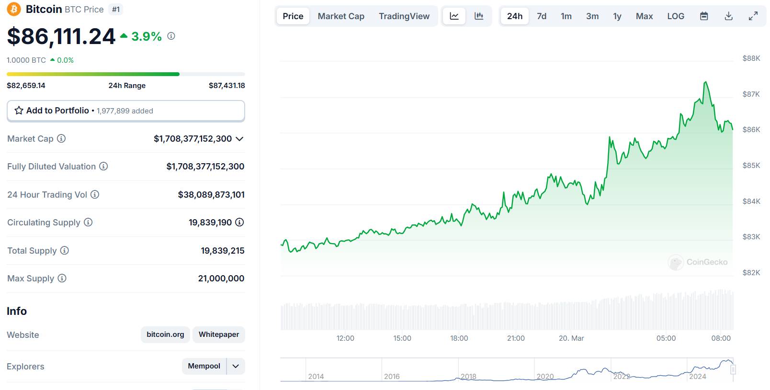Image resolution: width=770 pixels, height=390 pixels.
Task: Select 1y time range
Action: (x=617, y=16)
